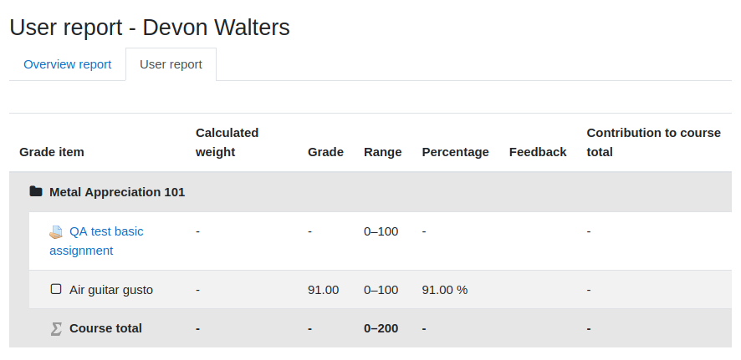The height and width of the screenshot is (360, 741).
Task: Click the 0–200 course total range
Action: (x=381, y=328)
